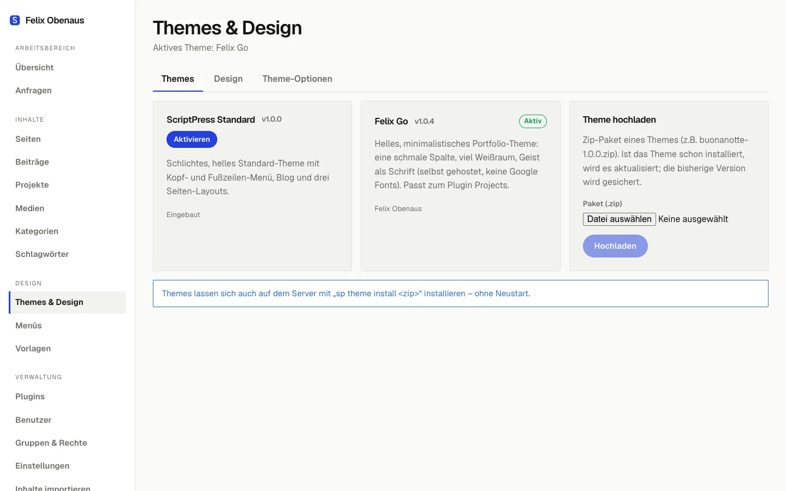Open Projekte in sidebar
This screenshot has height=491, width=786.
67,185
